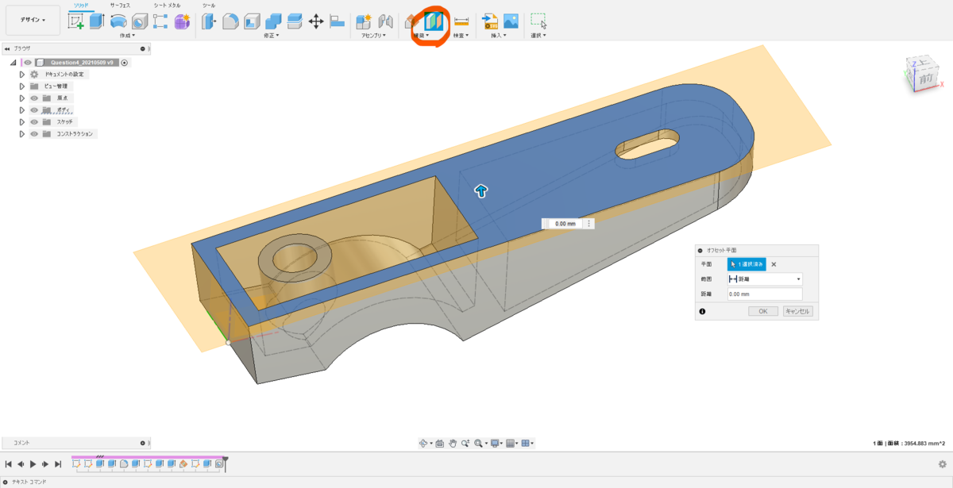The height and width of the screenshot is (488, 953).
Task: Select the Insert Canvas image tool
Action: coord(511,21)
